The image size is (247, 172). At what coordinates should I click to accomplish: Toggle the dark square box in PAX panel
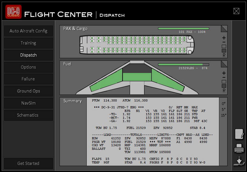pos(224,51)
